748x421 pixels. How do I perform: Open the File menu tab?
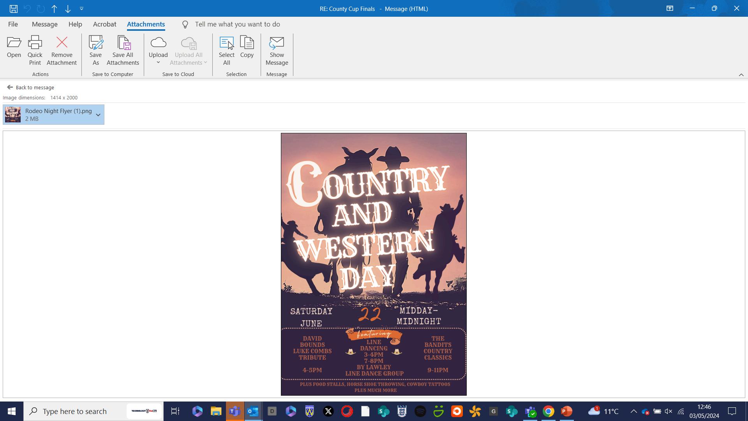[13, 24]
